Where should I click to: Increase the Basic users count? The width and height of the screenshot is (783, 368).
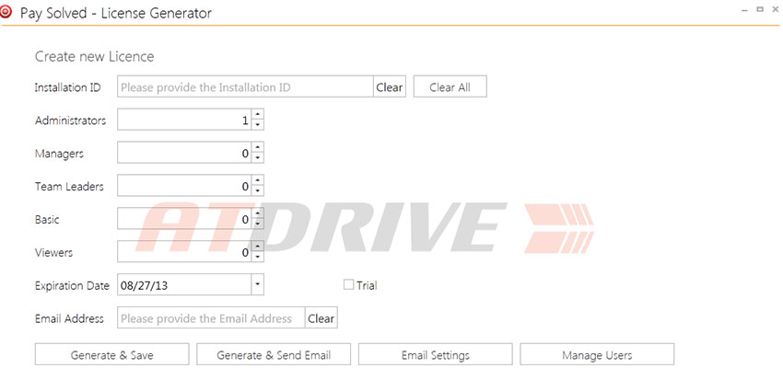pos(258,213)
